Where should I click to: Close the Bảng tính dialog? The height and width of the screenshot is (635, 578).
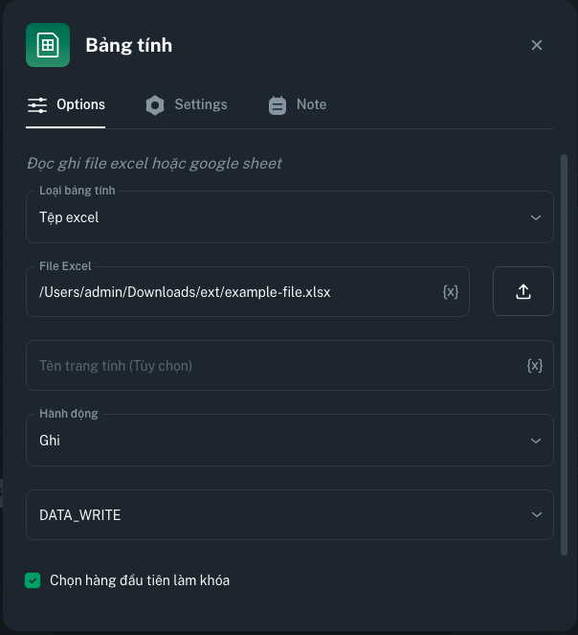536,45
